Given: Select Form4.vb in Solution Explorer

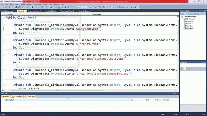Looking at the screenshot, I should (x=190, y=28).
